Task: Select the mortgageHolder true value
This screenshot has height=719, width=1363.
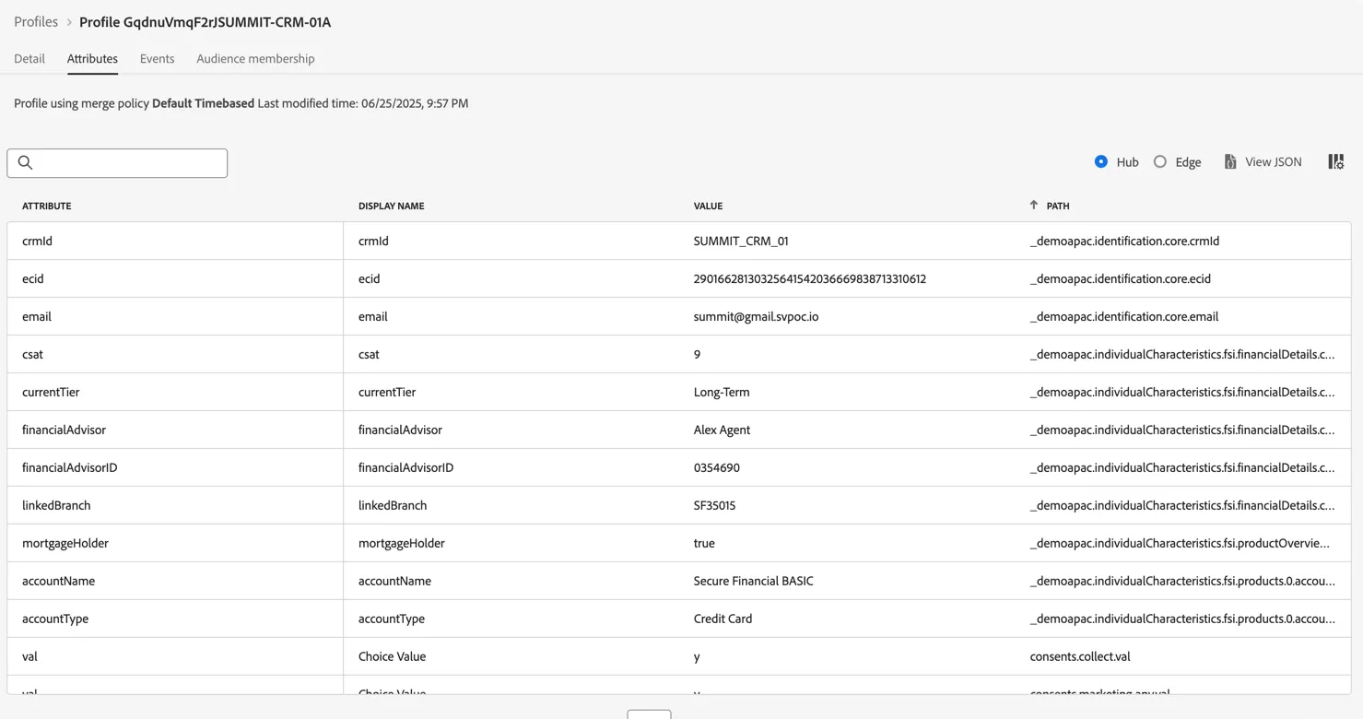Action: point(704,543)
